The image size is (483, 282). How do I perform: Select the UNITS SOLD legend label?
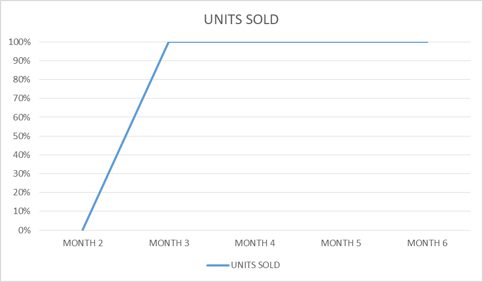click(255, 265)
